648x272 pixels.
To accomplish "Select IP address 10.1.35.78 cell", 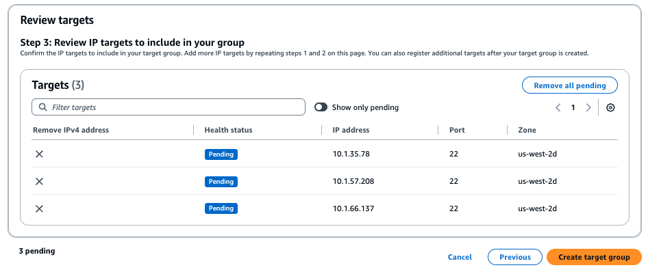I will click(351, 154).
